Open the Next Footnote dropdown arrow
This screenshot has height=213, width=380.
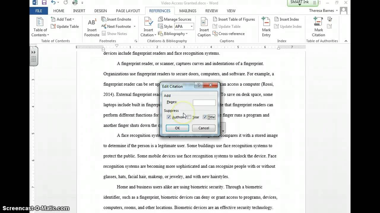(134, 26)
